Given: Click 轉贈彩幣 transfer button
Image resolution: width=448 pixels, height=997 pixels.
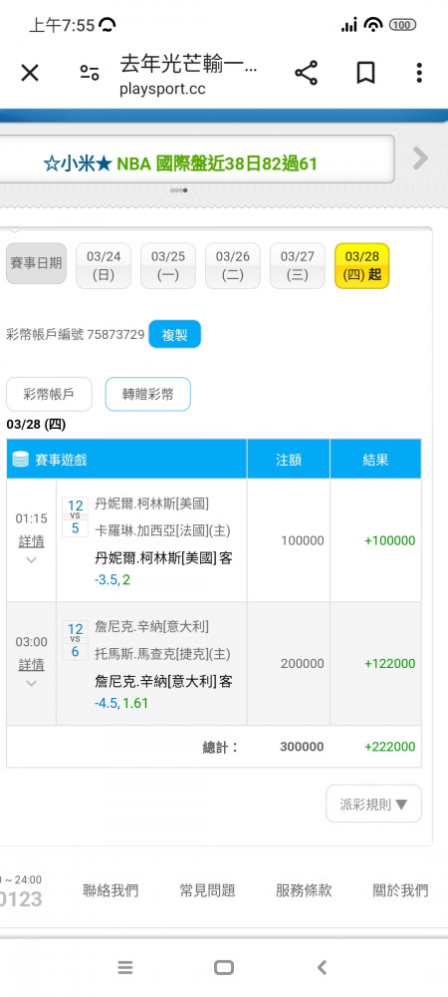Looking at the screenshot, I should click(x=148, y=394).
